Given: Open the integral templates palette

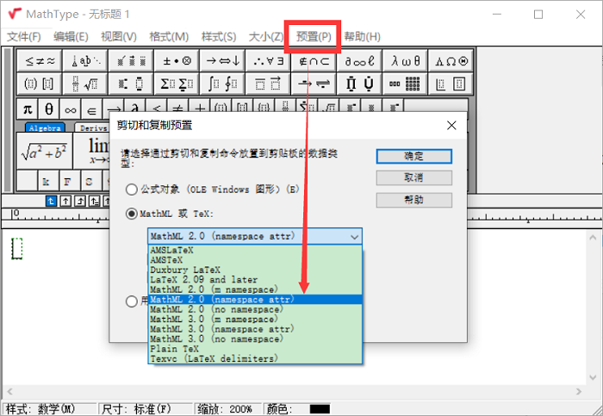Looking at the screenshot, I should 222,84.
